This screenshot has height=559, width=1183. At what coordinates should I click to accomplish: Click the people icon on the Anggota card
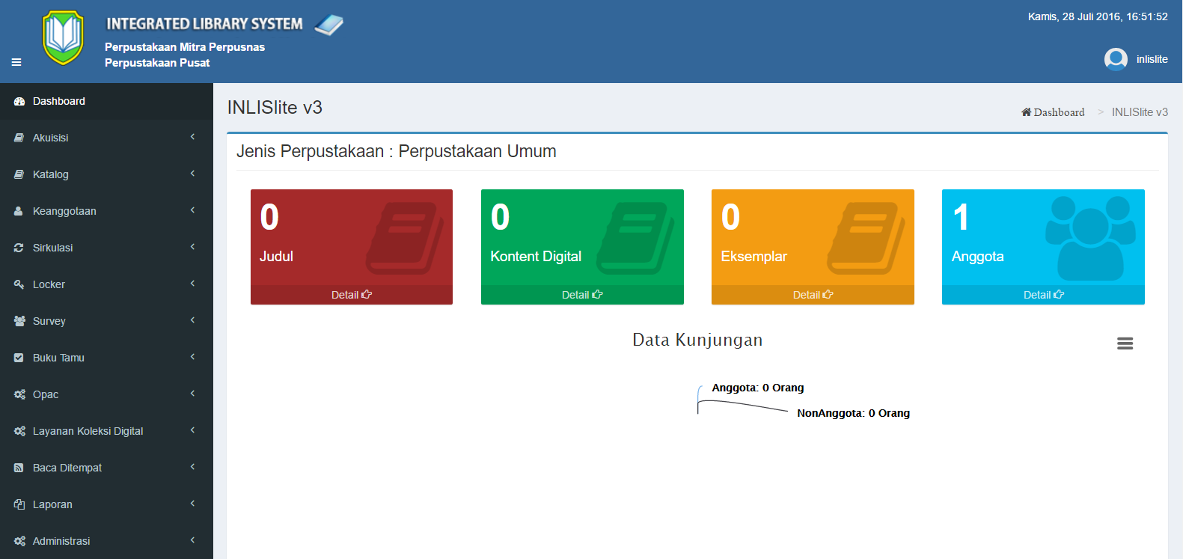(1090, 238)
